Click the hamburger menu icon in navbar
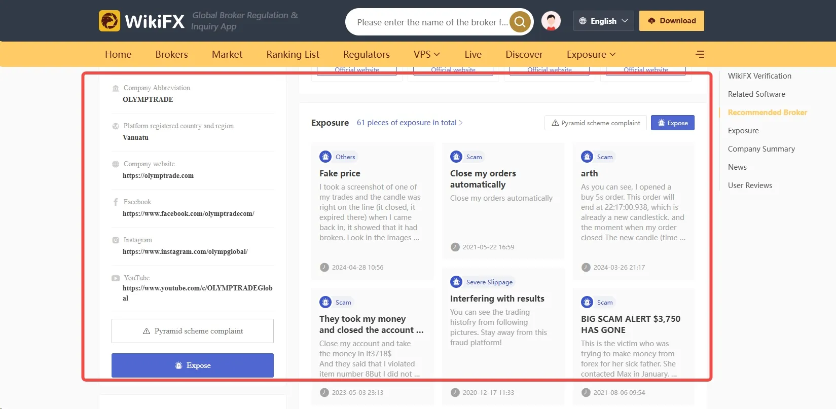Image resolution: width=836 pixels, height=409 pixels. point(700,54)
